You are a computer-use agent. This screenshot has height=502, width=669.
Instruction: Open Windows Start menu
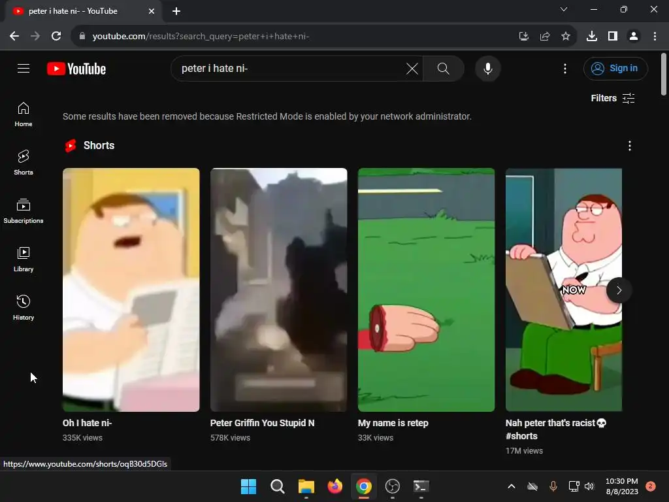[x=249, y=486]
